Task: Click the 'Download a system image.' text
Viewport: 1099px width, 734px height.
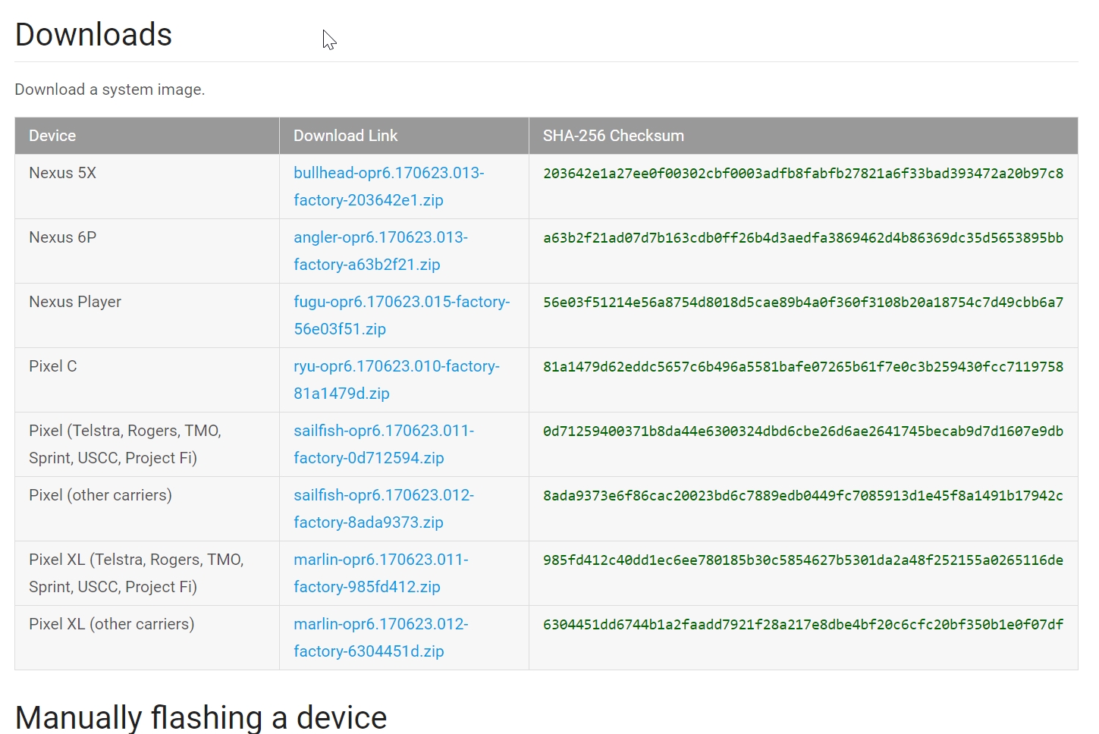Action: pyautogui.click(x=110, y=89)
